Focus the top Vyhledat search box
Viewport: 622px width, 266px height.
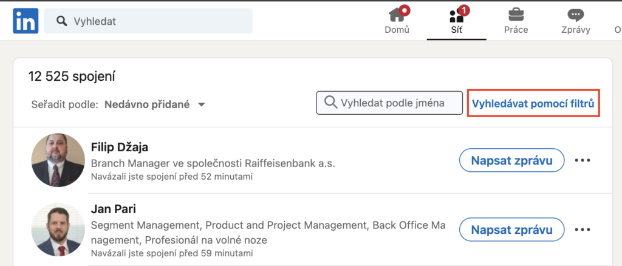[x=148, y=21]
